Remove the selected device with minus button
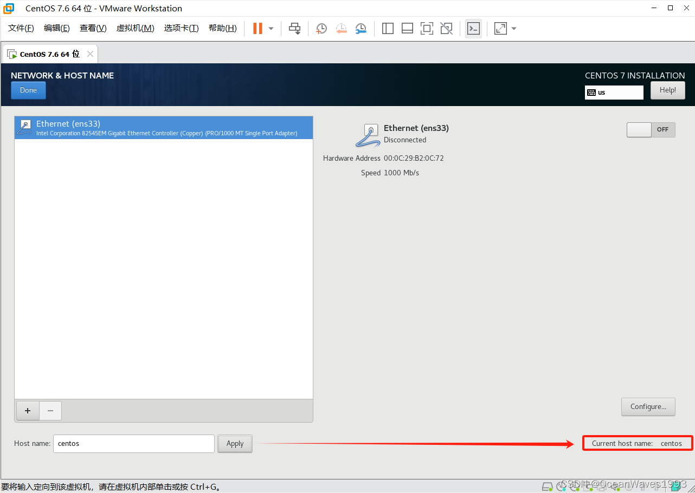 tap(50, 411)
